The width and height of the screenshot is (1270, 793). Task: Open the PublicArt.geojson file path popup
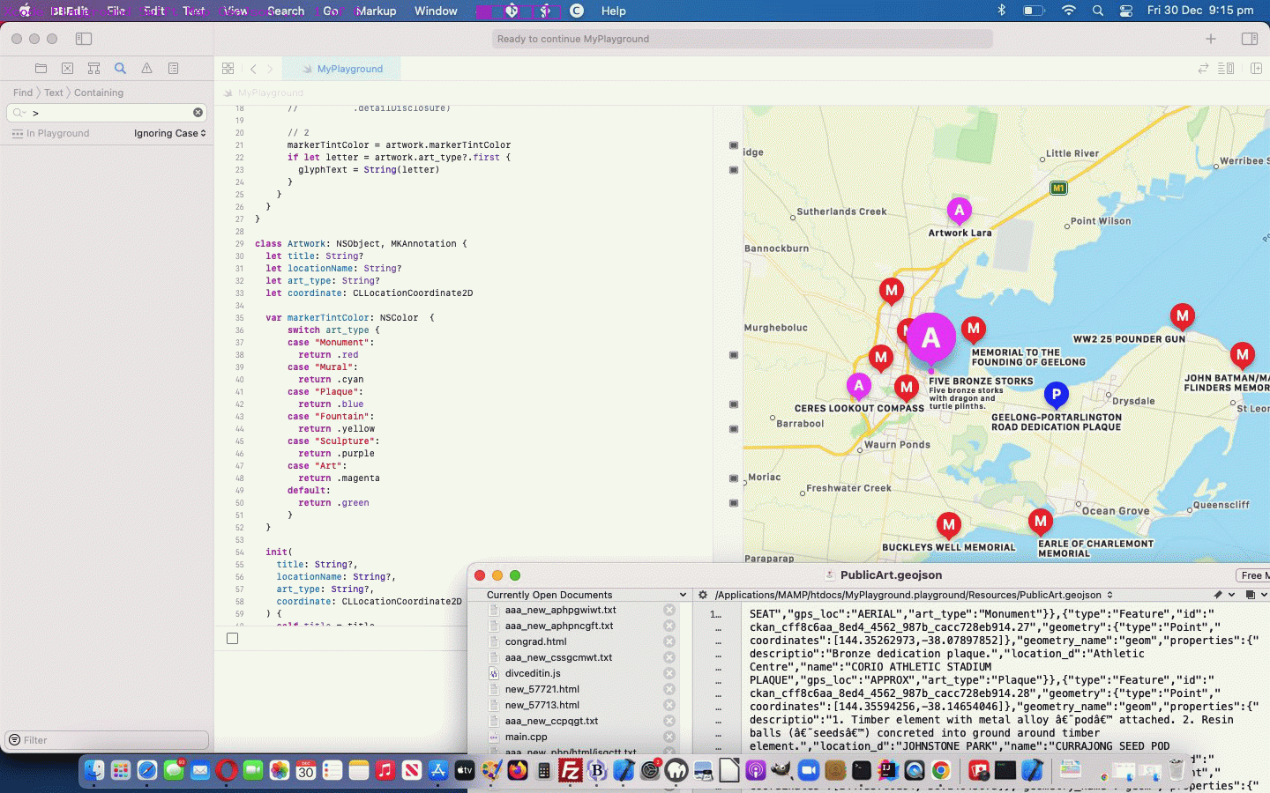pyautogui.click(x=913, y=595)
